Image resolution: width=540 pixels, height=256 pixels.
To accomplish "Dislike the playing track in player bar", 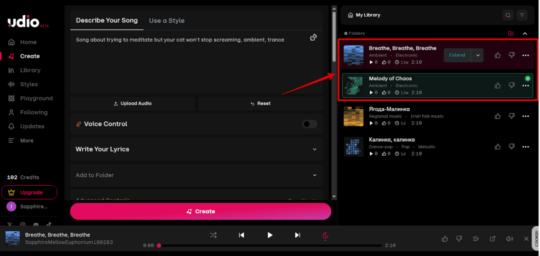I will [x=459, y=239].
